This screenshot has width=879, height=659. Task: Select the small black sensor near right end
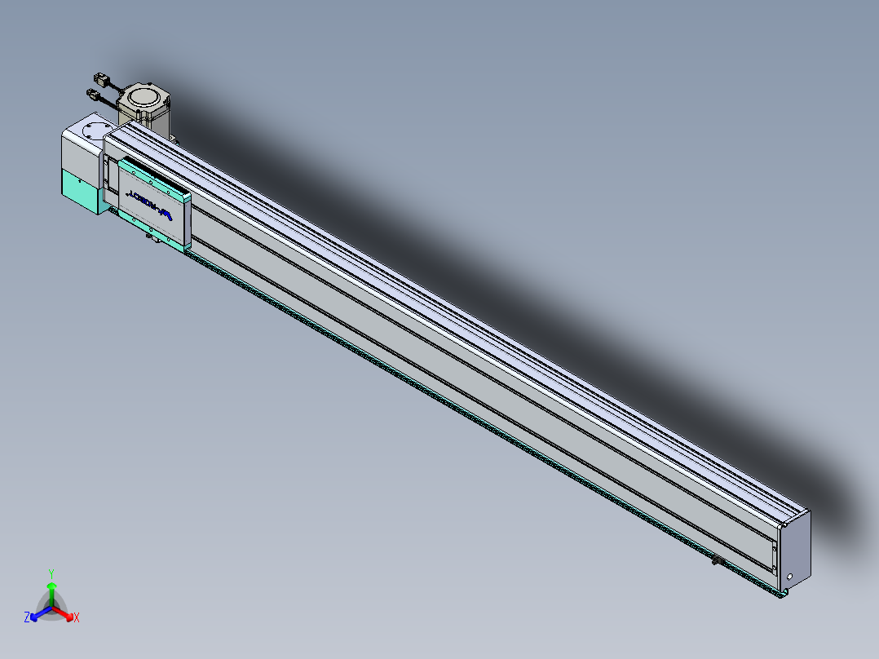tap(718, 559)
